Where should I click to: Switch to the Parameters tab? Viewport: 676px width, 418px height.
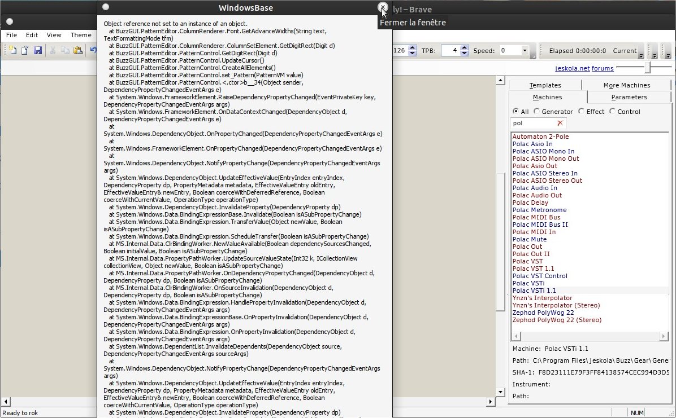coord(629,97)
